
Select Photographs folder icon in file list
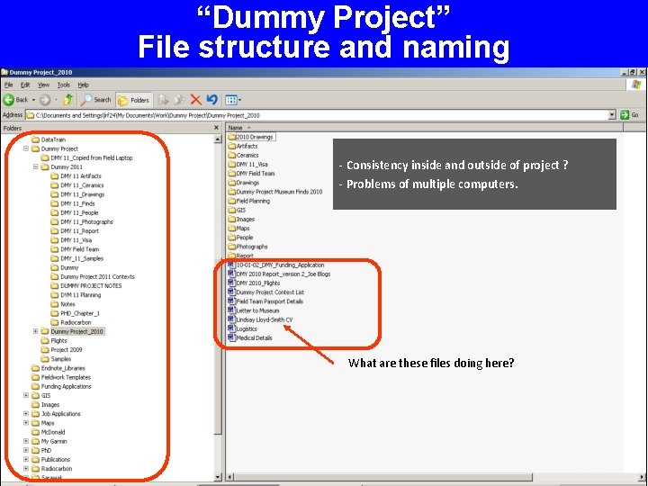click(x=232, y=247)
